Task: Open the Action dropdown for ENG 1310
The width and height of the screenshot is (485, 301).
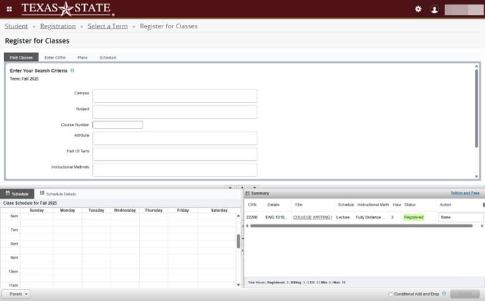Action: (460, 218)
